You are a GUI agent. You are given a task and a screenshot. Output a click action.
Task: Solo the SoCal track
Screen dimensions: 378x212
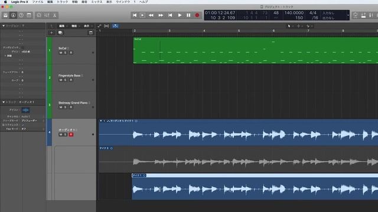click(66, 52)
